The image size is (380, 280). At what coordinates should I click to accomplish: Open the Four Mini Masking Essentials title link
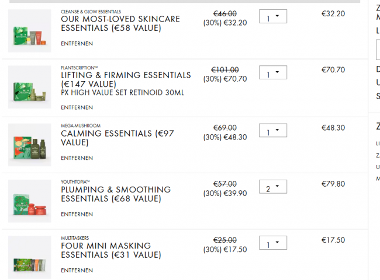(111, 250)
